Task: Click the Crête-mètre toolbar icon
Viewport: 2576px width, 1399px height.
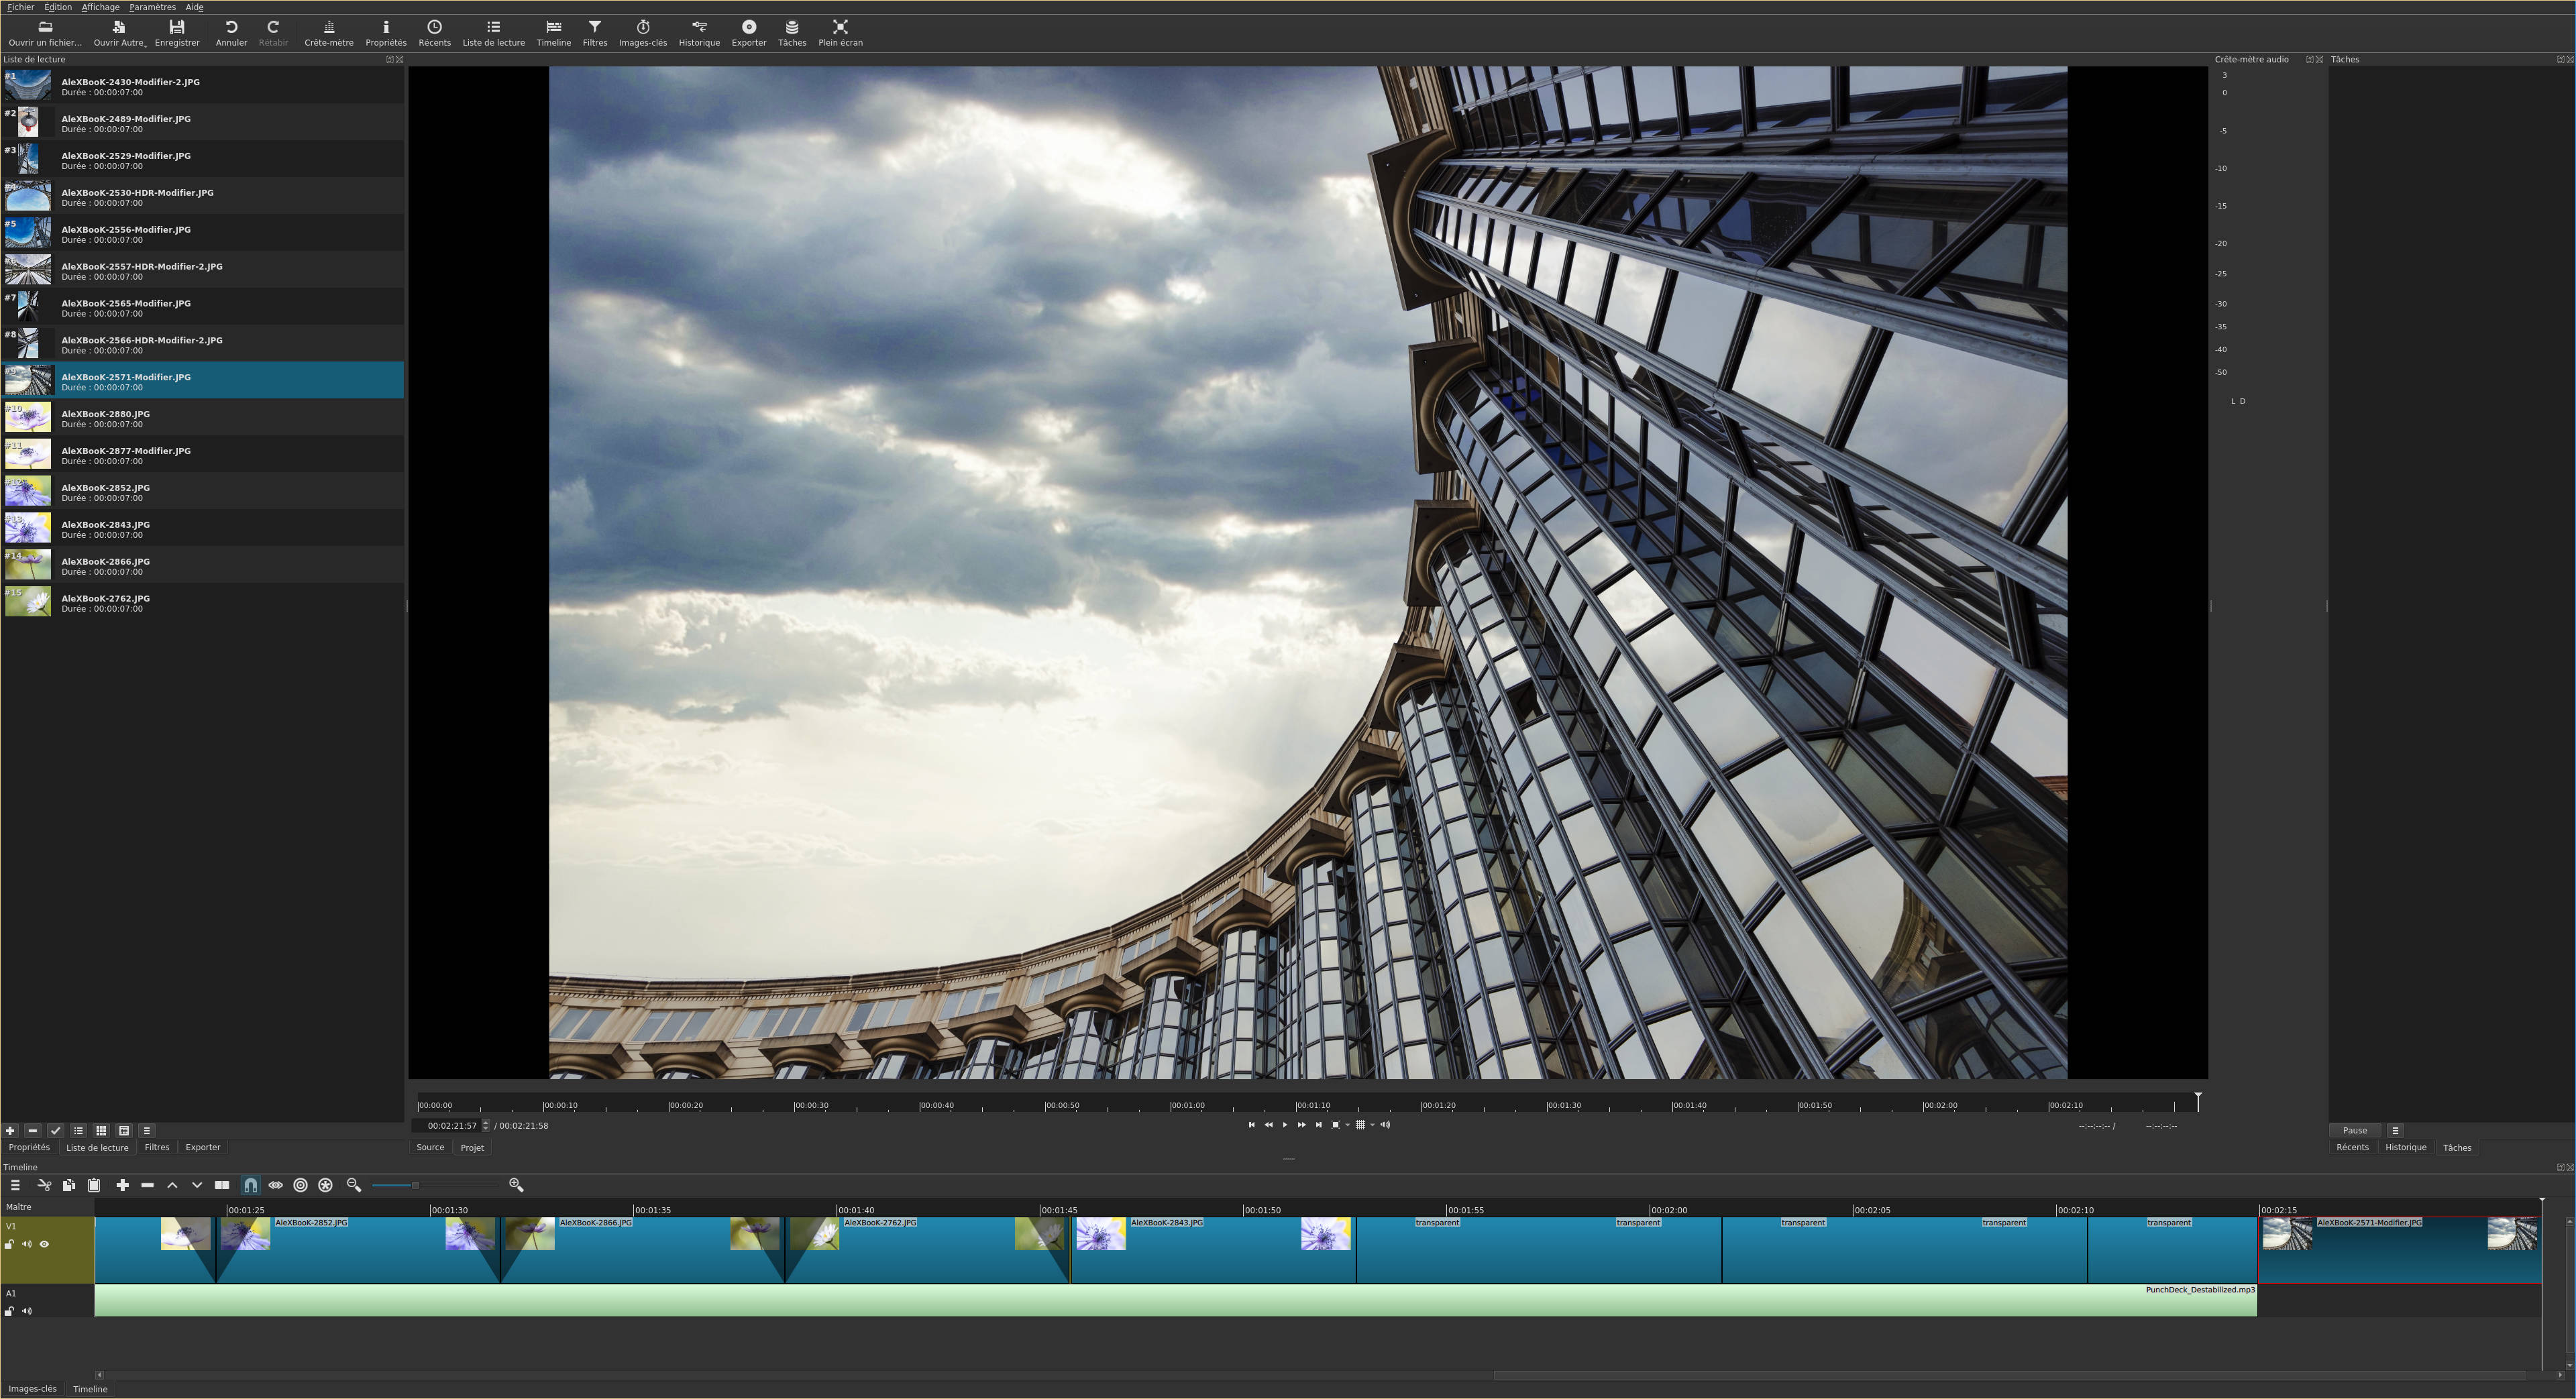Action: click(x=329, y=32)
